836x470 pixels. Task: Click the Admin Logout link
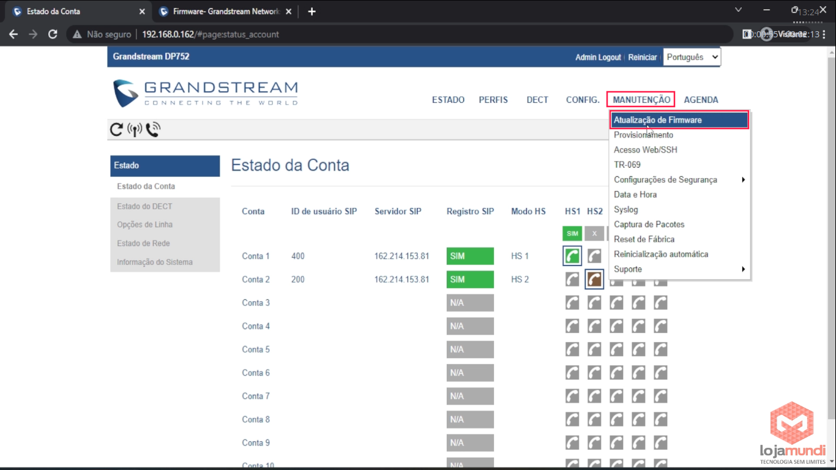point(598,57)
